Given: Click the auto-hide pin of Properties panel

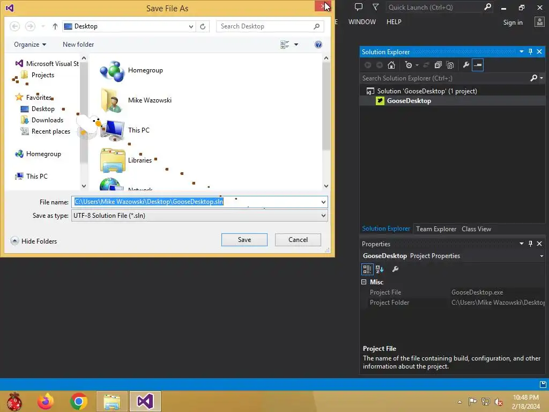Looking at the screenshot, I should [x=530, y=244].
